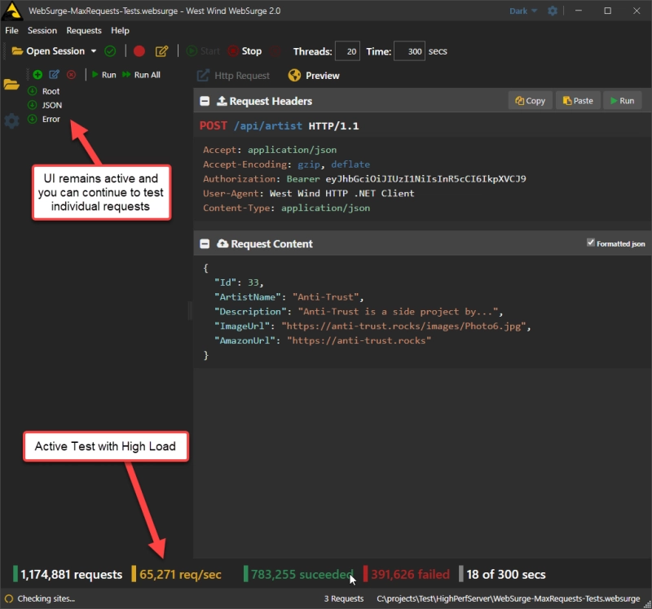Image resolution: width=652 pixels, height=609 pixels.
Task: Click the Checking sites status text
Action: (x=46, y=598)
